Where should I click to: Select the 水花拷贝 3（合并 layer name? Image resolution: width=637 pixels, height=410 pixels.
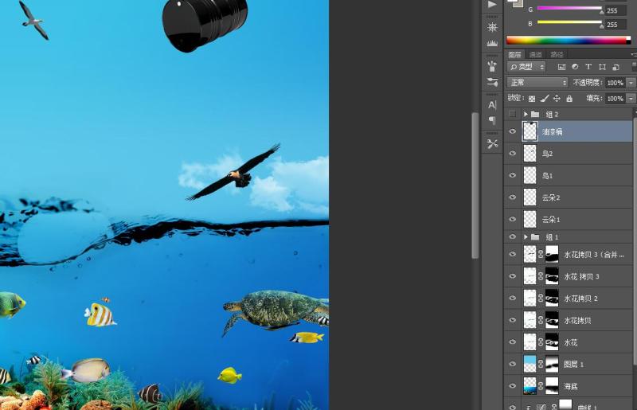594,255
